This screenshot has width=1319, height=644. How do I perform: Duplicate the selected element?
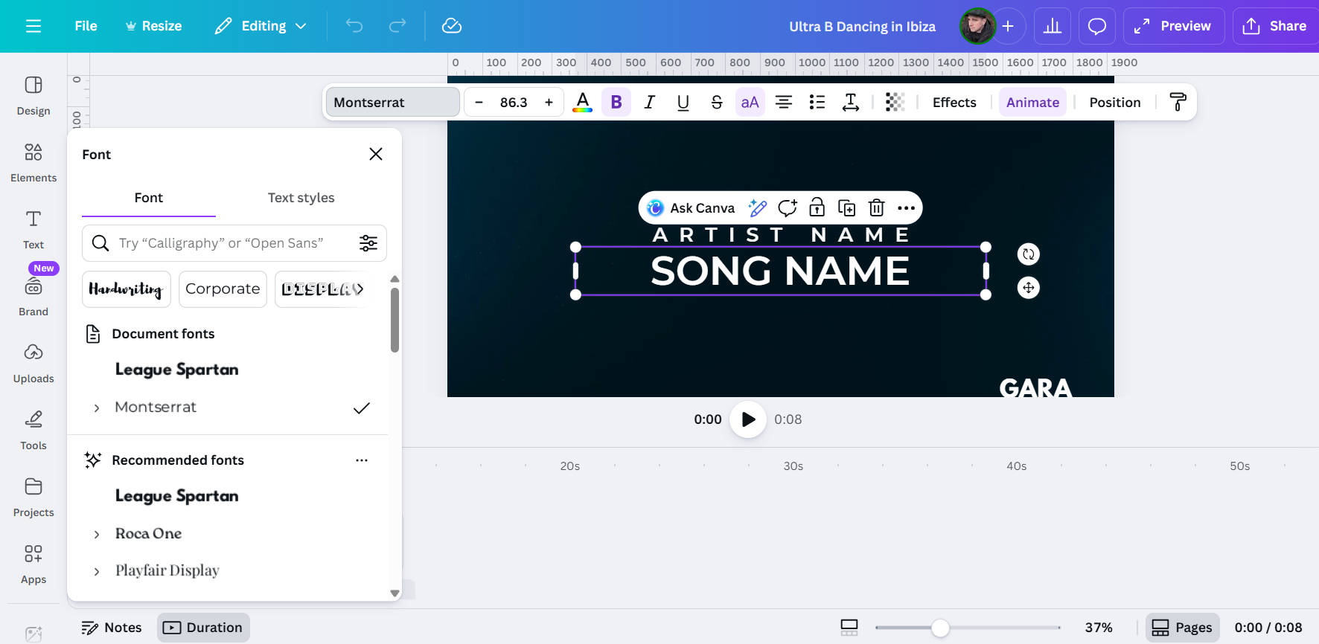coord(847,207)
